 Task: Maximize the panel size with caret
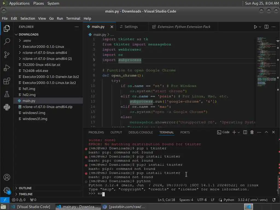266,132
